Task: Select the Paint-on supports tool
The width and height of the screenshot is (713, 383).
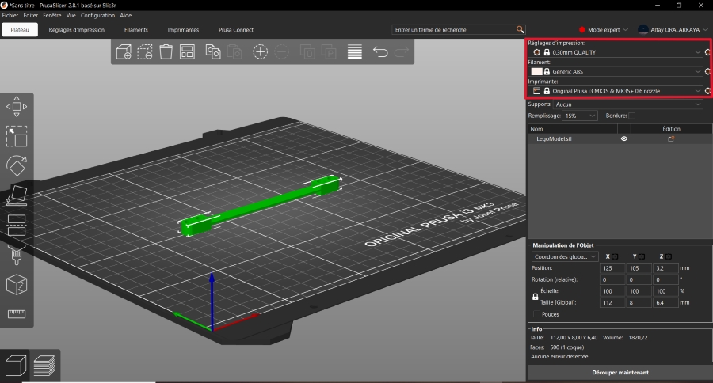Action: tap(17, 255)
